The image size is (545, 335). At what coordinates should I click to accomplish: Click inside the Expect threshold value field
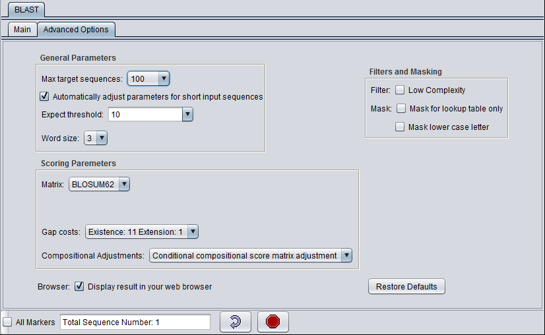pyautogui.click(x=144, y=115)
